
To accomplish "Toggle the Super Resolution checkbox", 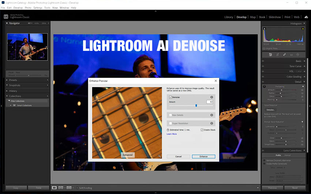I will point(171,123).
